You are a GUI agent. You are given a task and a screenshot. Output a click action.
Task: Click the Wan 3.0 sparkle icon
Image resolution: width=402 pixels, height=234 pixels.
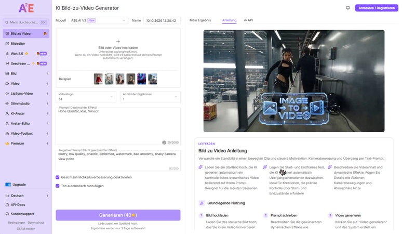[x=7, y=54]
